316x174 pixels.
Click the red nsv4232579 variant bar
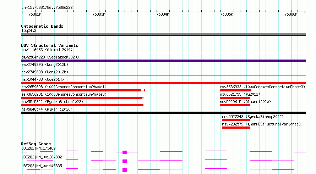(236, 128)
